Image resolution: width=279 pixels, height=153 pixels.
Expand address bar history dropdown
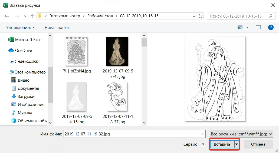pos(194,16)
